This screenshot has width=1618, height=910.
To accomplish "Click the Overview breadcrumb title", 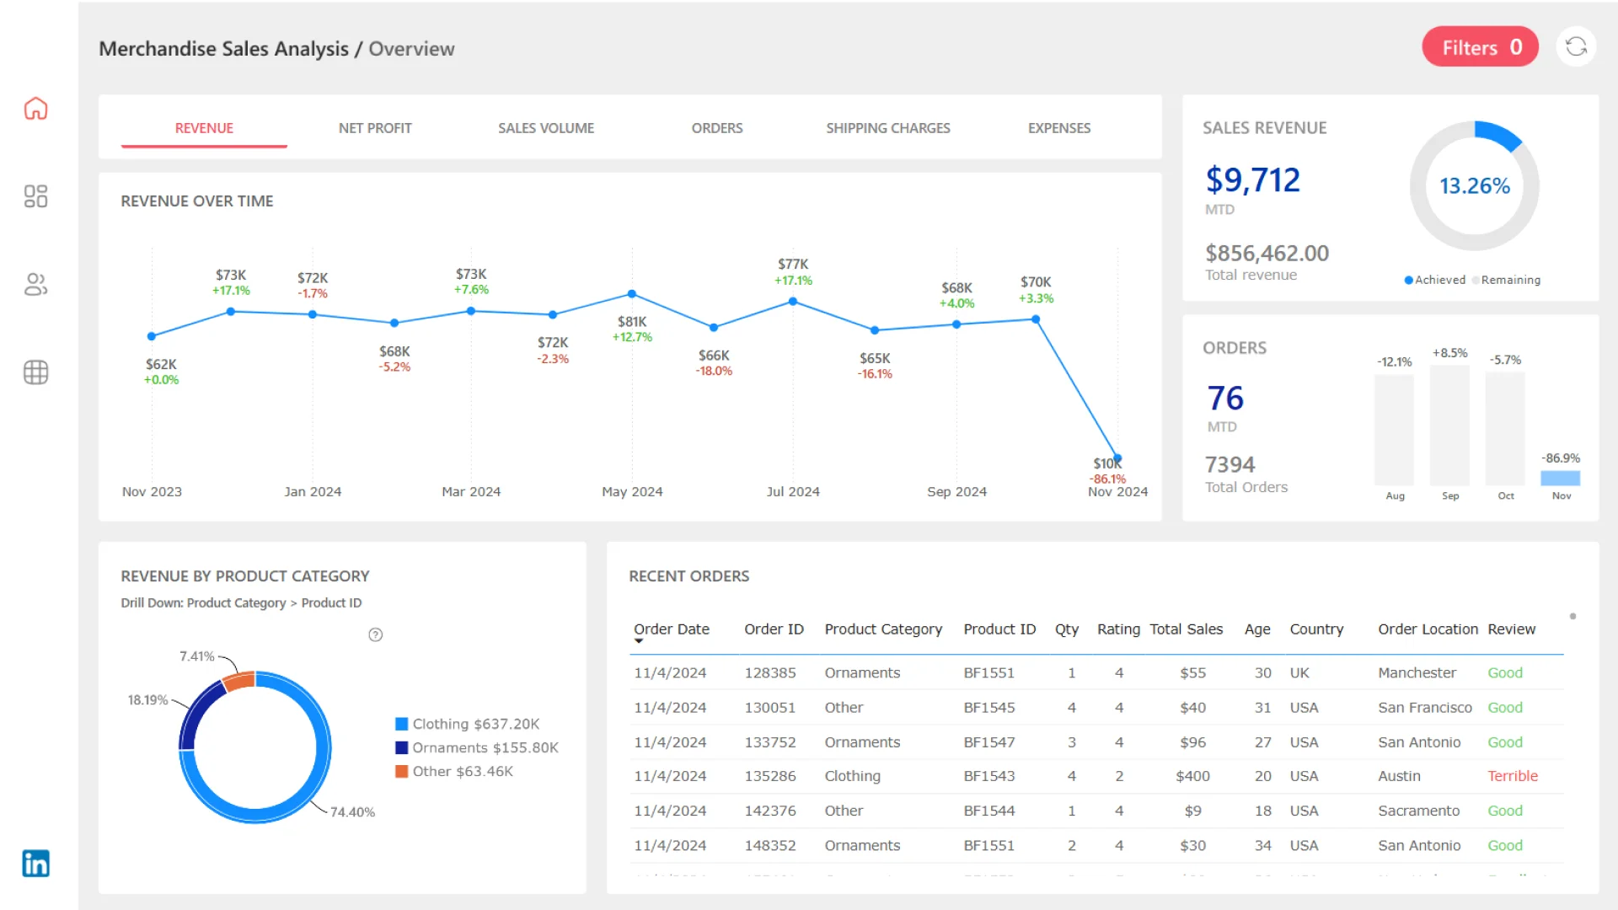I will pyautogui.click(x=411, y=49).
